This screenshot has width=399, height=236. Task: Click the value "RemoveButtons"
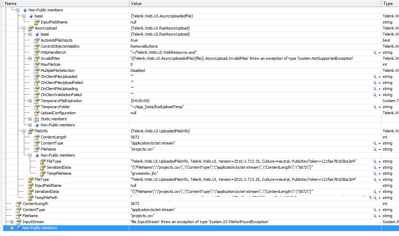pyautogui.click(x=144, y=46)
